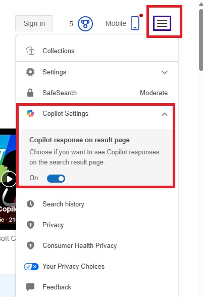
Task: Open the Privacy link
Action: 97,225
